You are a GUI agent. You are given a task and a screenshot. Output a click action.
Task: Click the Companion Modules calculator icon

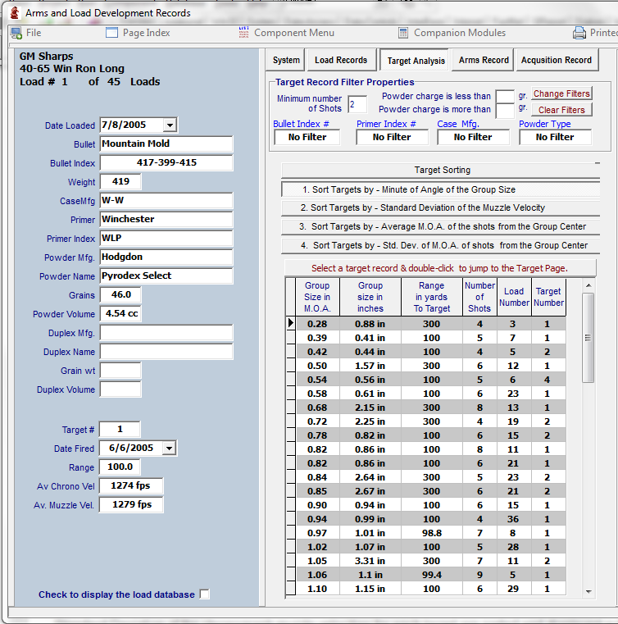pyautogui.click(x=403, y=33)
